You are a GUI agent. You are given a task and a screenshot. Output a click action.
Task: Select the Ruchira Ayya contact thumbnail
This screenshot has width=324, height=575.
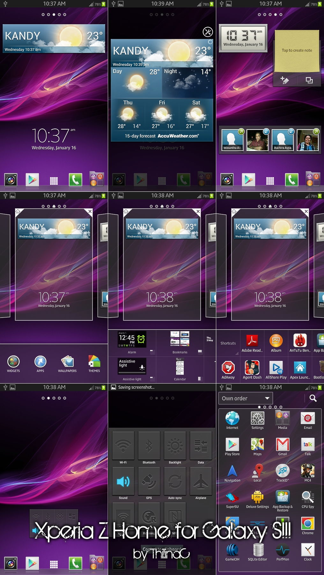coord(283,140)
